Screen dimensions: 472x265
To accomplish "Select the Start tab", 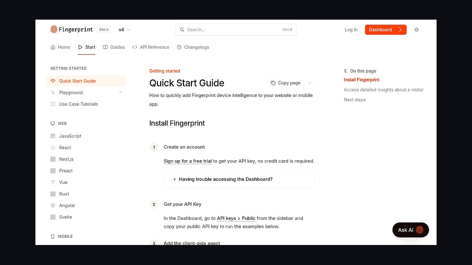I will [87, 47].
